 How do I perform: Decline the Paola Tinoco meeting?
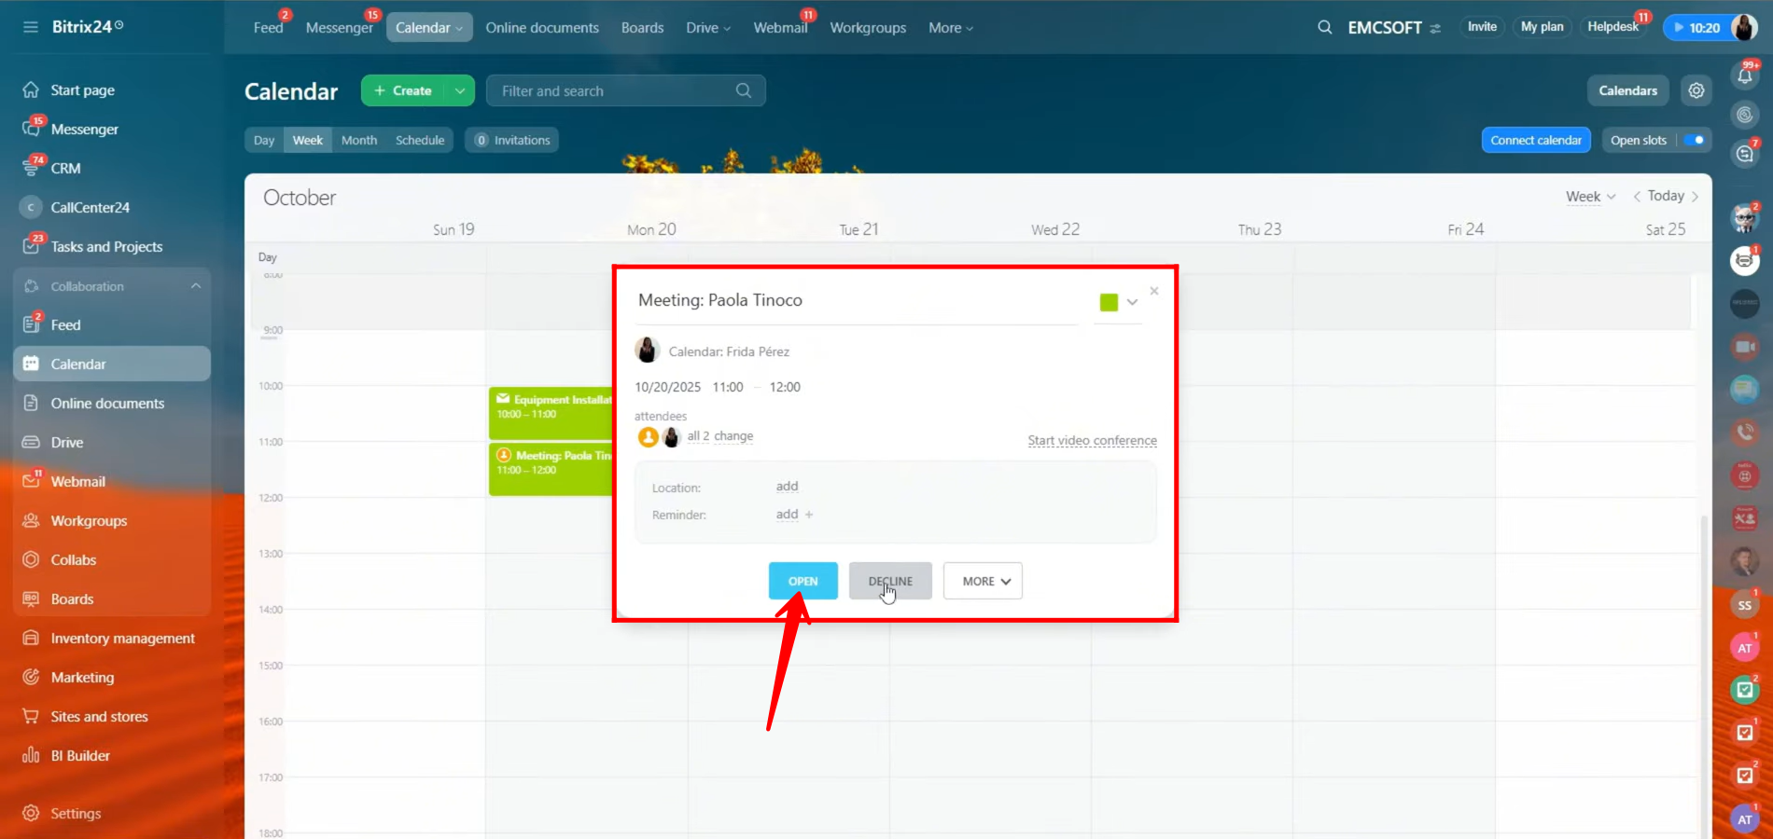[x=890, y=581]
